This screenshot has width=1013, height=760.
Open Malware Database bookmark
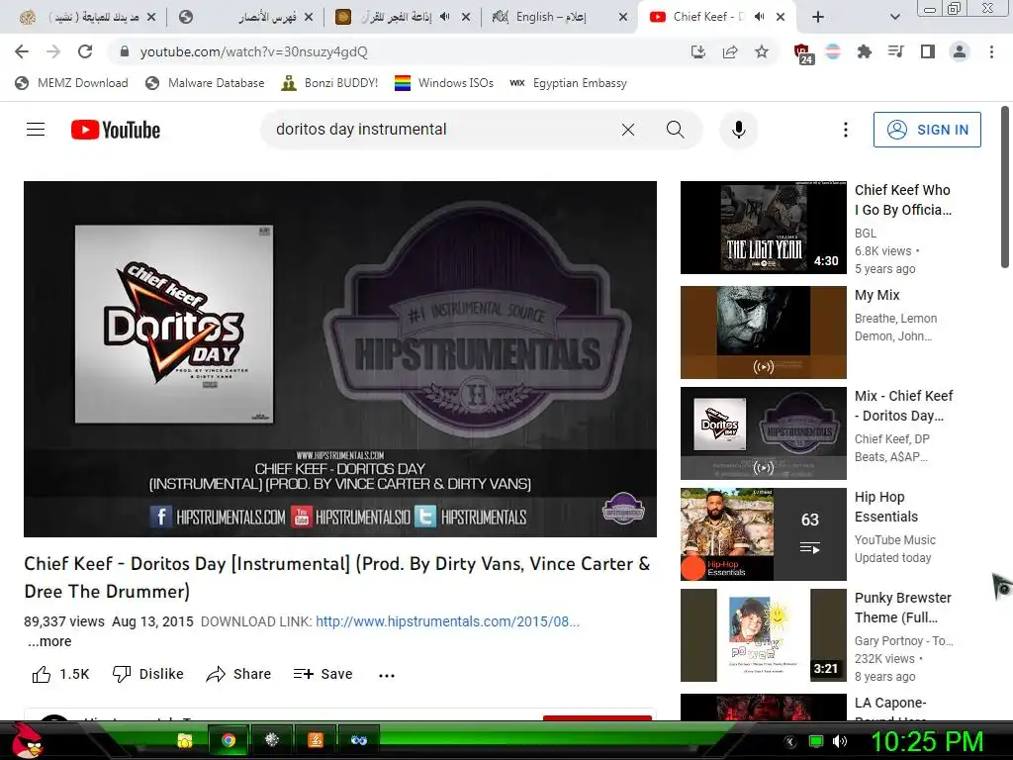(205, 83)
